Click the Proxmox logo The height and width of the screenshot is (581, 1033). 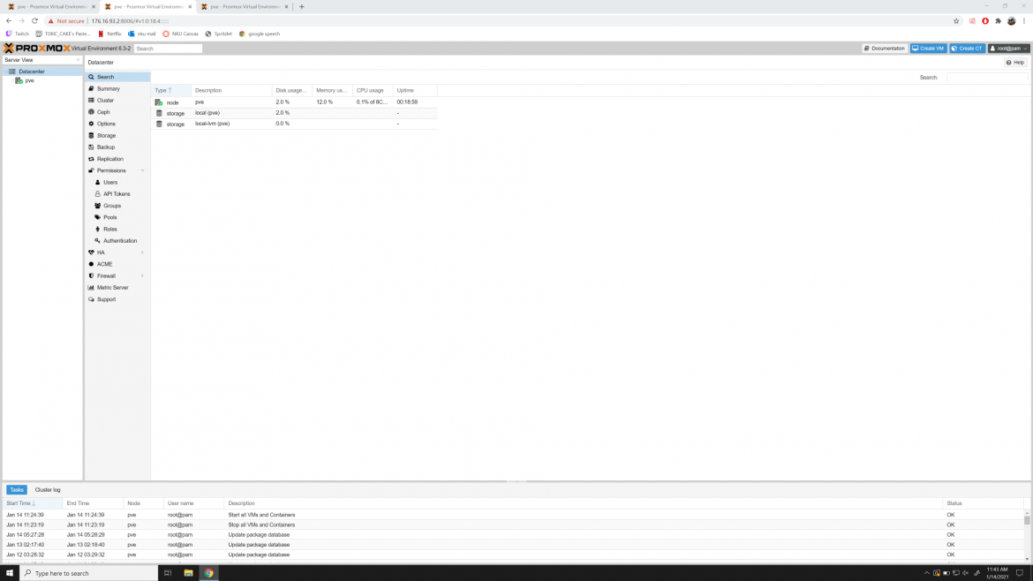37,48
